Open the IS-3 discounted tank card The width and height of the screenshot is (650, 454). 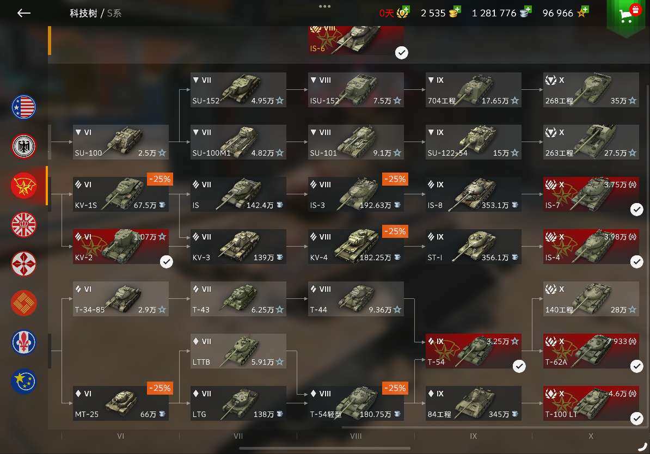355,194
